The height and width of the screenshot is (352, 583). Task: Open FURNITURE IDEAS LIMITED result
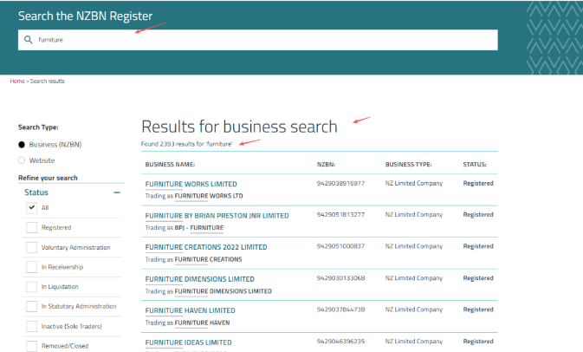188,342
